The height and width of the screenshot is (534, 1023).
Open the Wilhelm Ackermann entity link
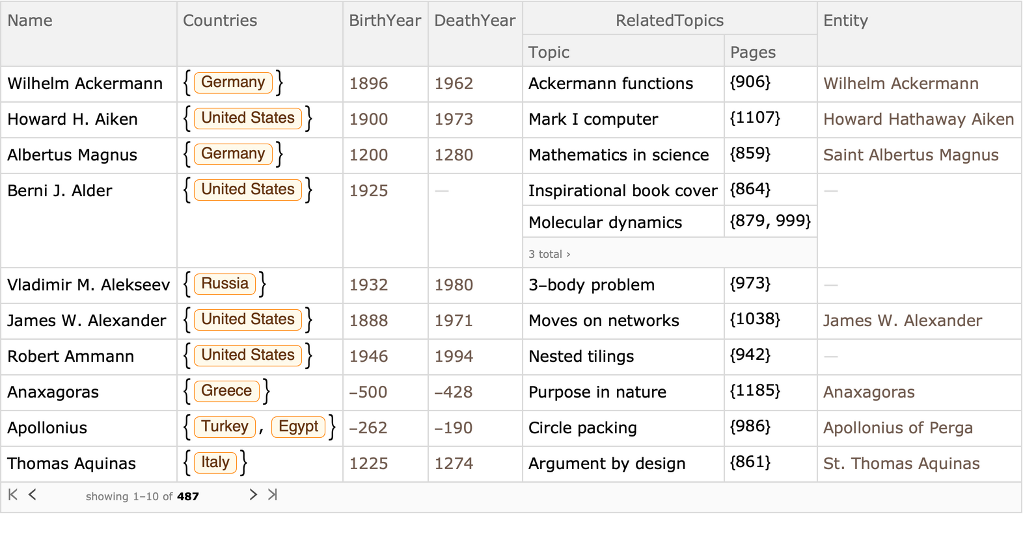click(901, 84)
